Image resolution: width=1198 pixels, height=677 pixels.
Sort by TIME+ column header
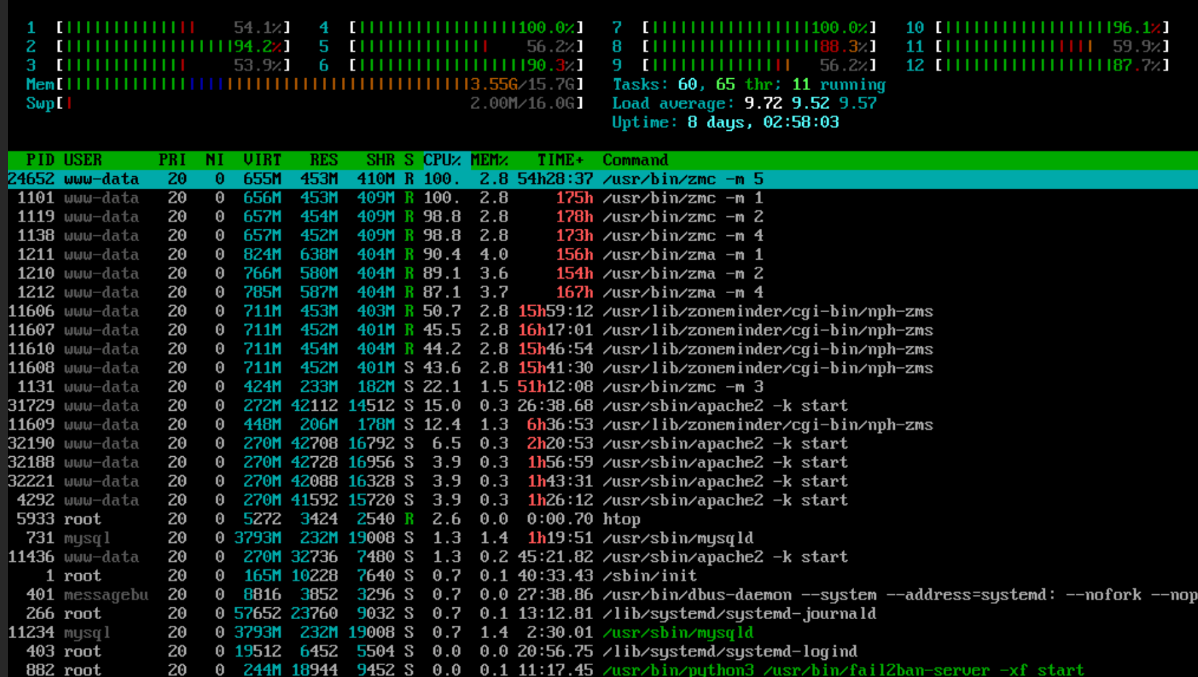[x=560, y=160]
